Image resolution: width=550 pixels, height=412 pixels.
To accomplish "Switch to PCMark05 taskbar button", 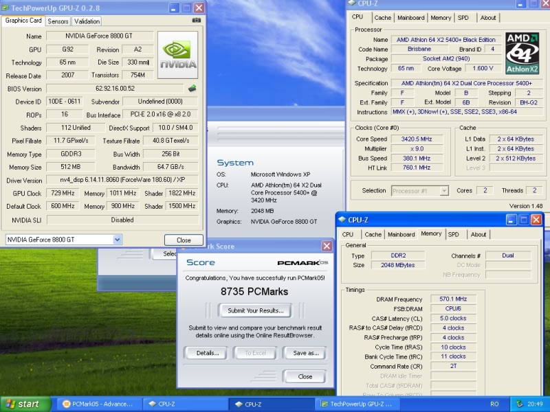I will 98,404.
